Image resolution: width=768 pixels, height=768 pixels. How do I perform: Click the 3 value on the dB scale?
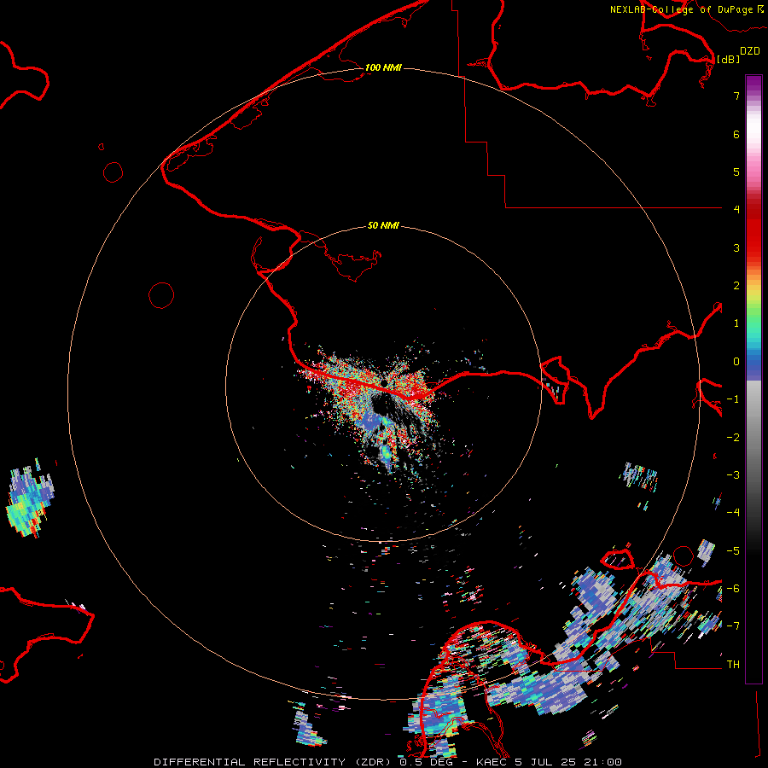click(x=736, y=247)
